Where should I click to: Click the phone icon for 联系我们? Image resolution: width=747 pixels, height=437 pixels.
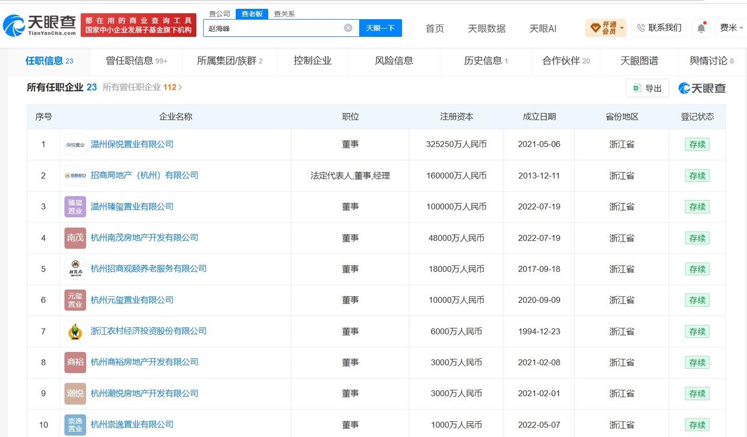tap(641, 27)
